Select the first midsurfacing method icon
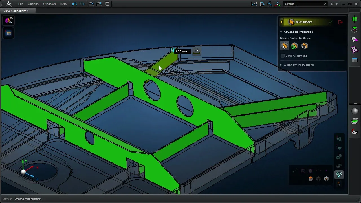This screenshot has height=203, width=361. click(284, 46)
